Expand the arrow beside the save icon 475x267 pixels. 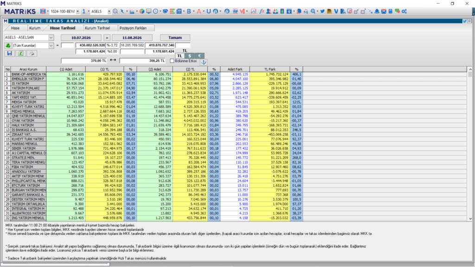click(x=48, y=11)
